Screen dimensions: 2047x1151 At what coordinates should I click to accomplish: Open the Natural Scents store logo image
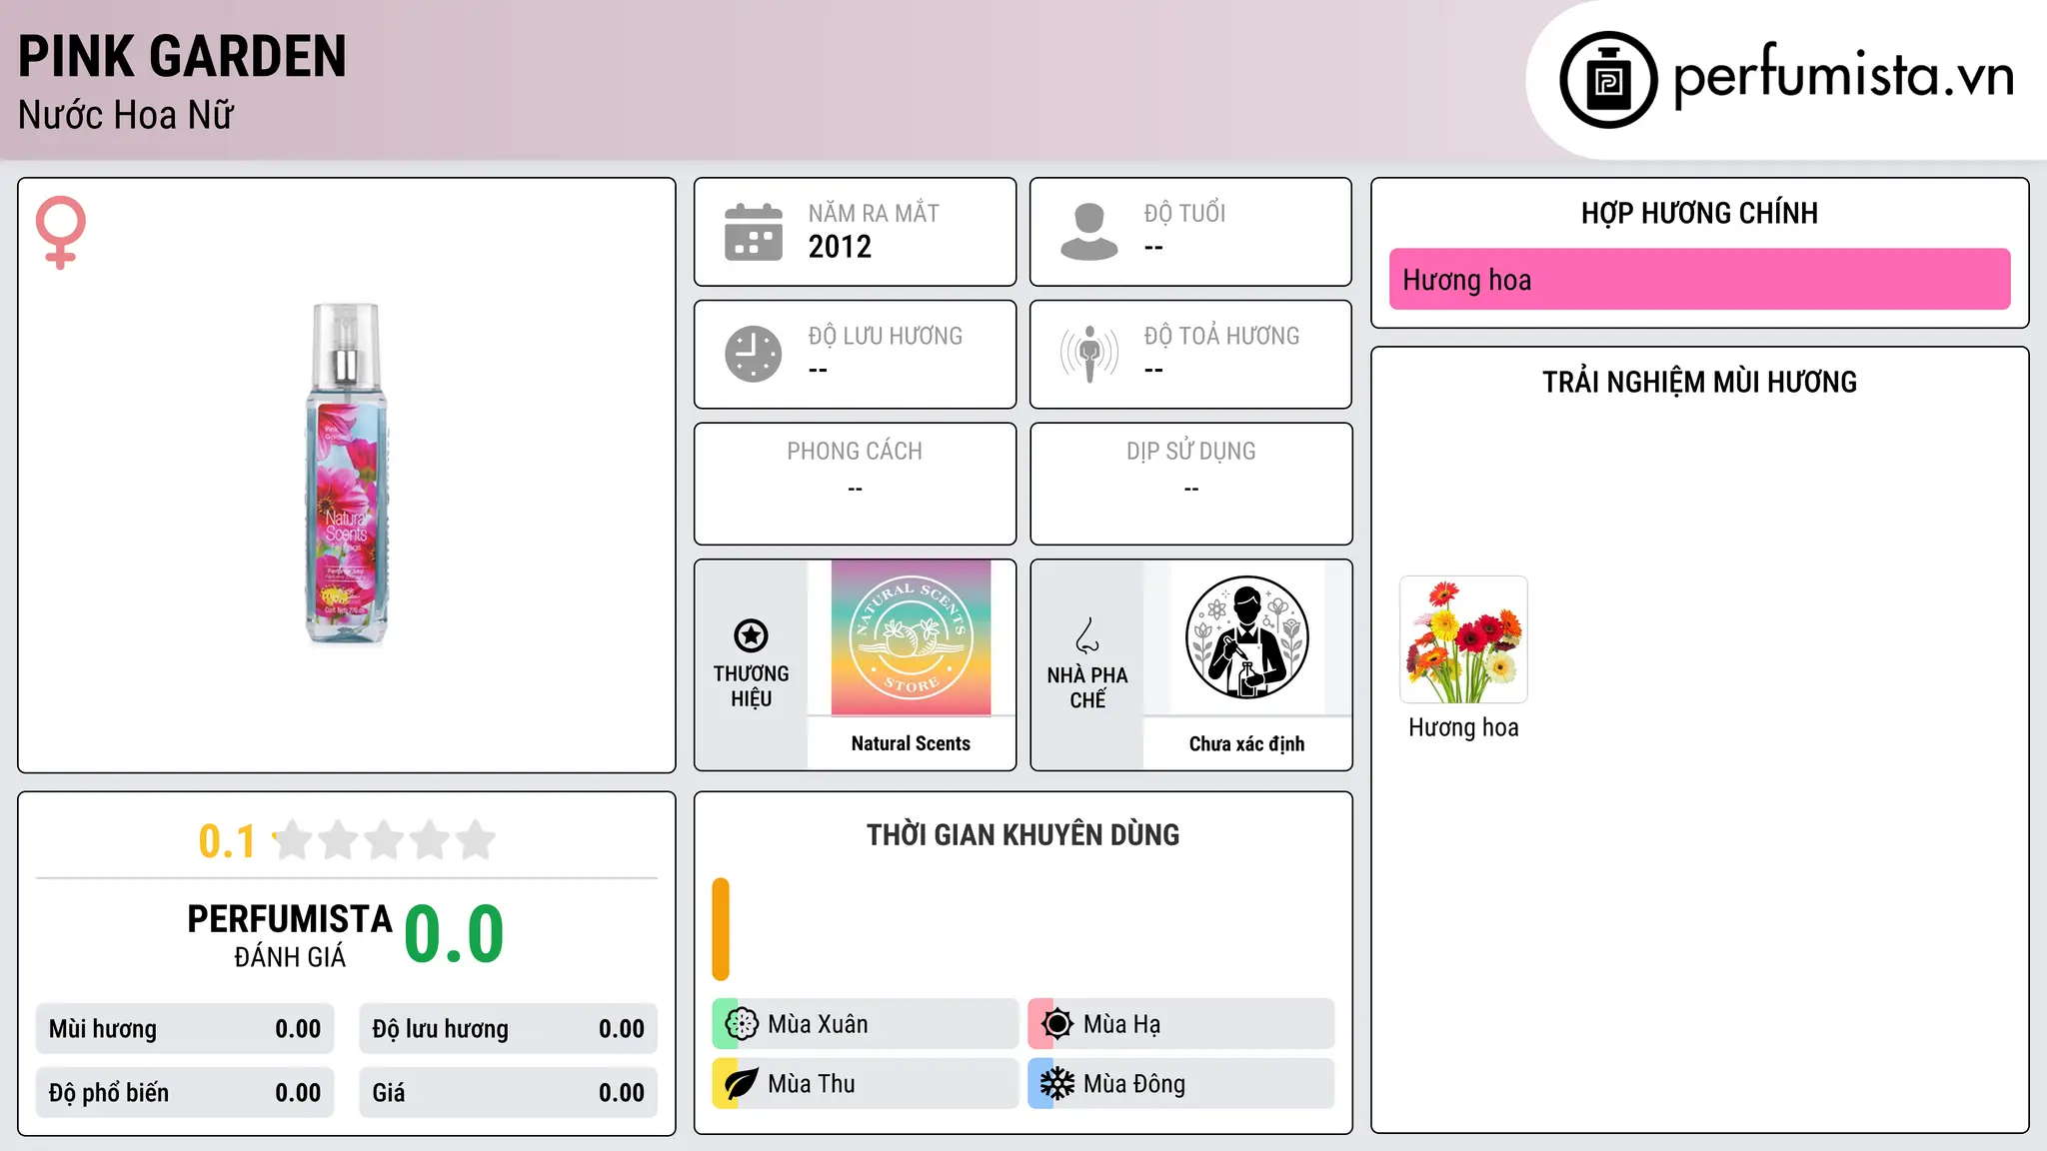tap(911, 637)
